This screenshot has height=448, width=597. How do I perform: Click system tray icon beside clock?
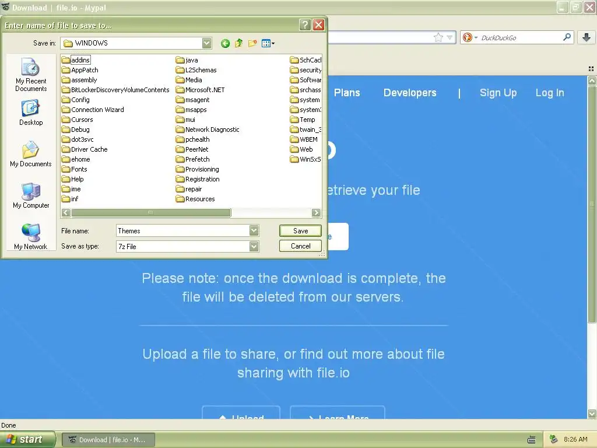pos(553,439)
